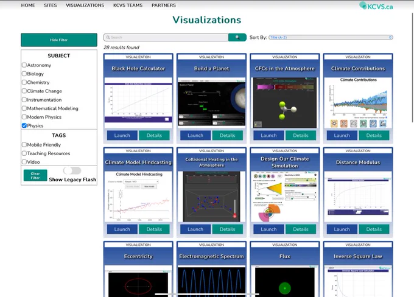Check the Climate Change checkbox
414x297 pixels.
[24, 91]
